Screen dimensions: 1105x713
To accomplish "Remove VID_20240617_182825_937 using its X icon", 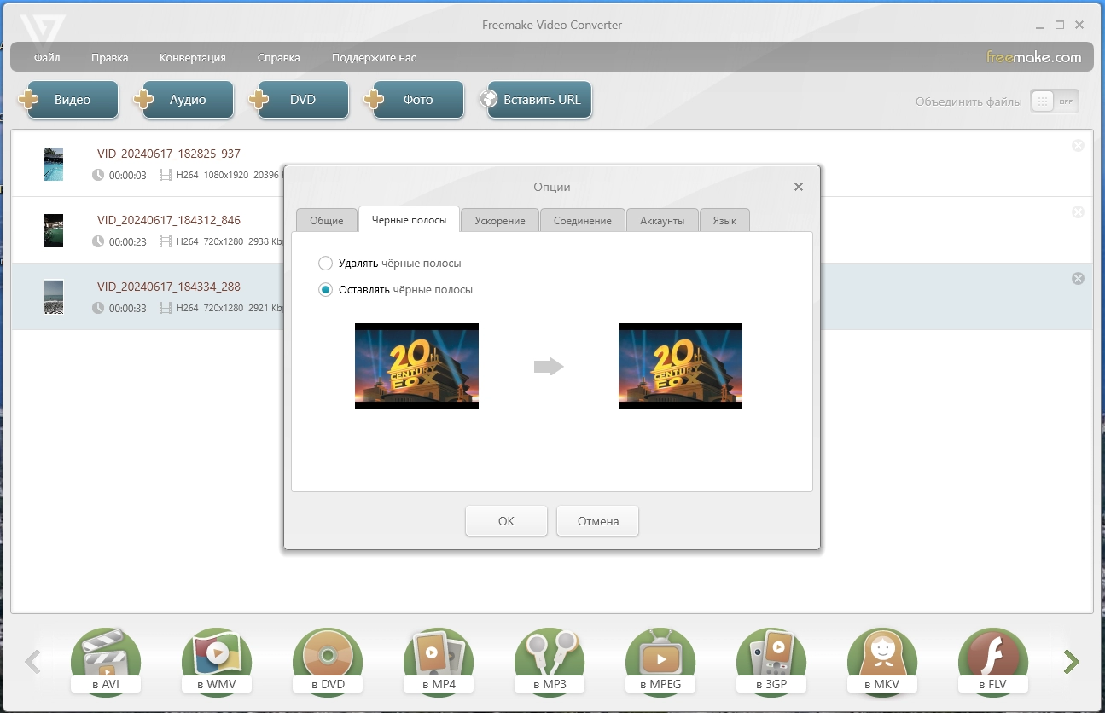I will click(x=1078, y=146).
